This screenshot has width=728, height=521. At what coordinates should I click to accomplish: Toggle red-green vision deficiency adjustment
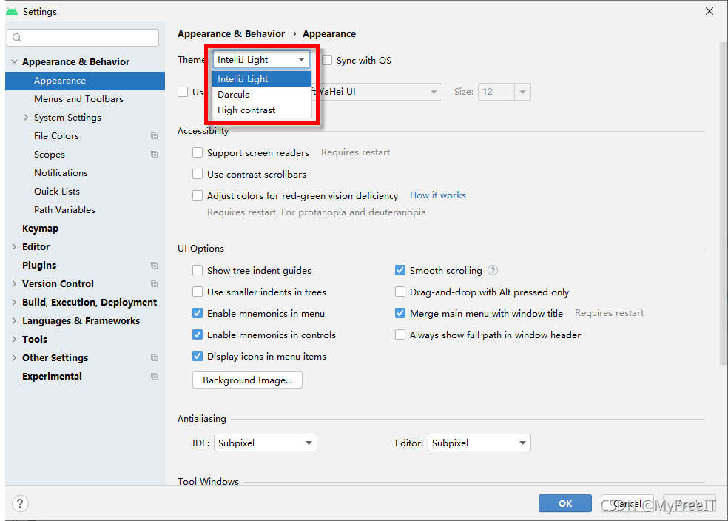(198, 195)
